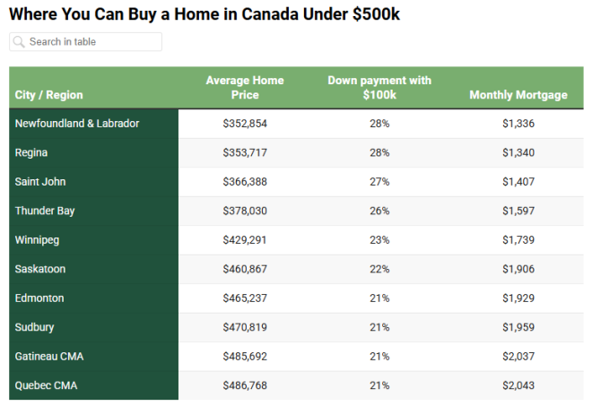
Task: Click the Gatineau CMA cell
Action: pyautogui.click(x=49, y=357)
